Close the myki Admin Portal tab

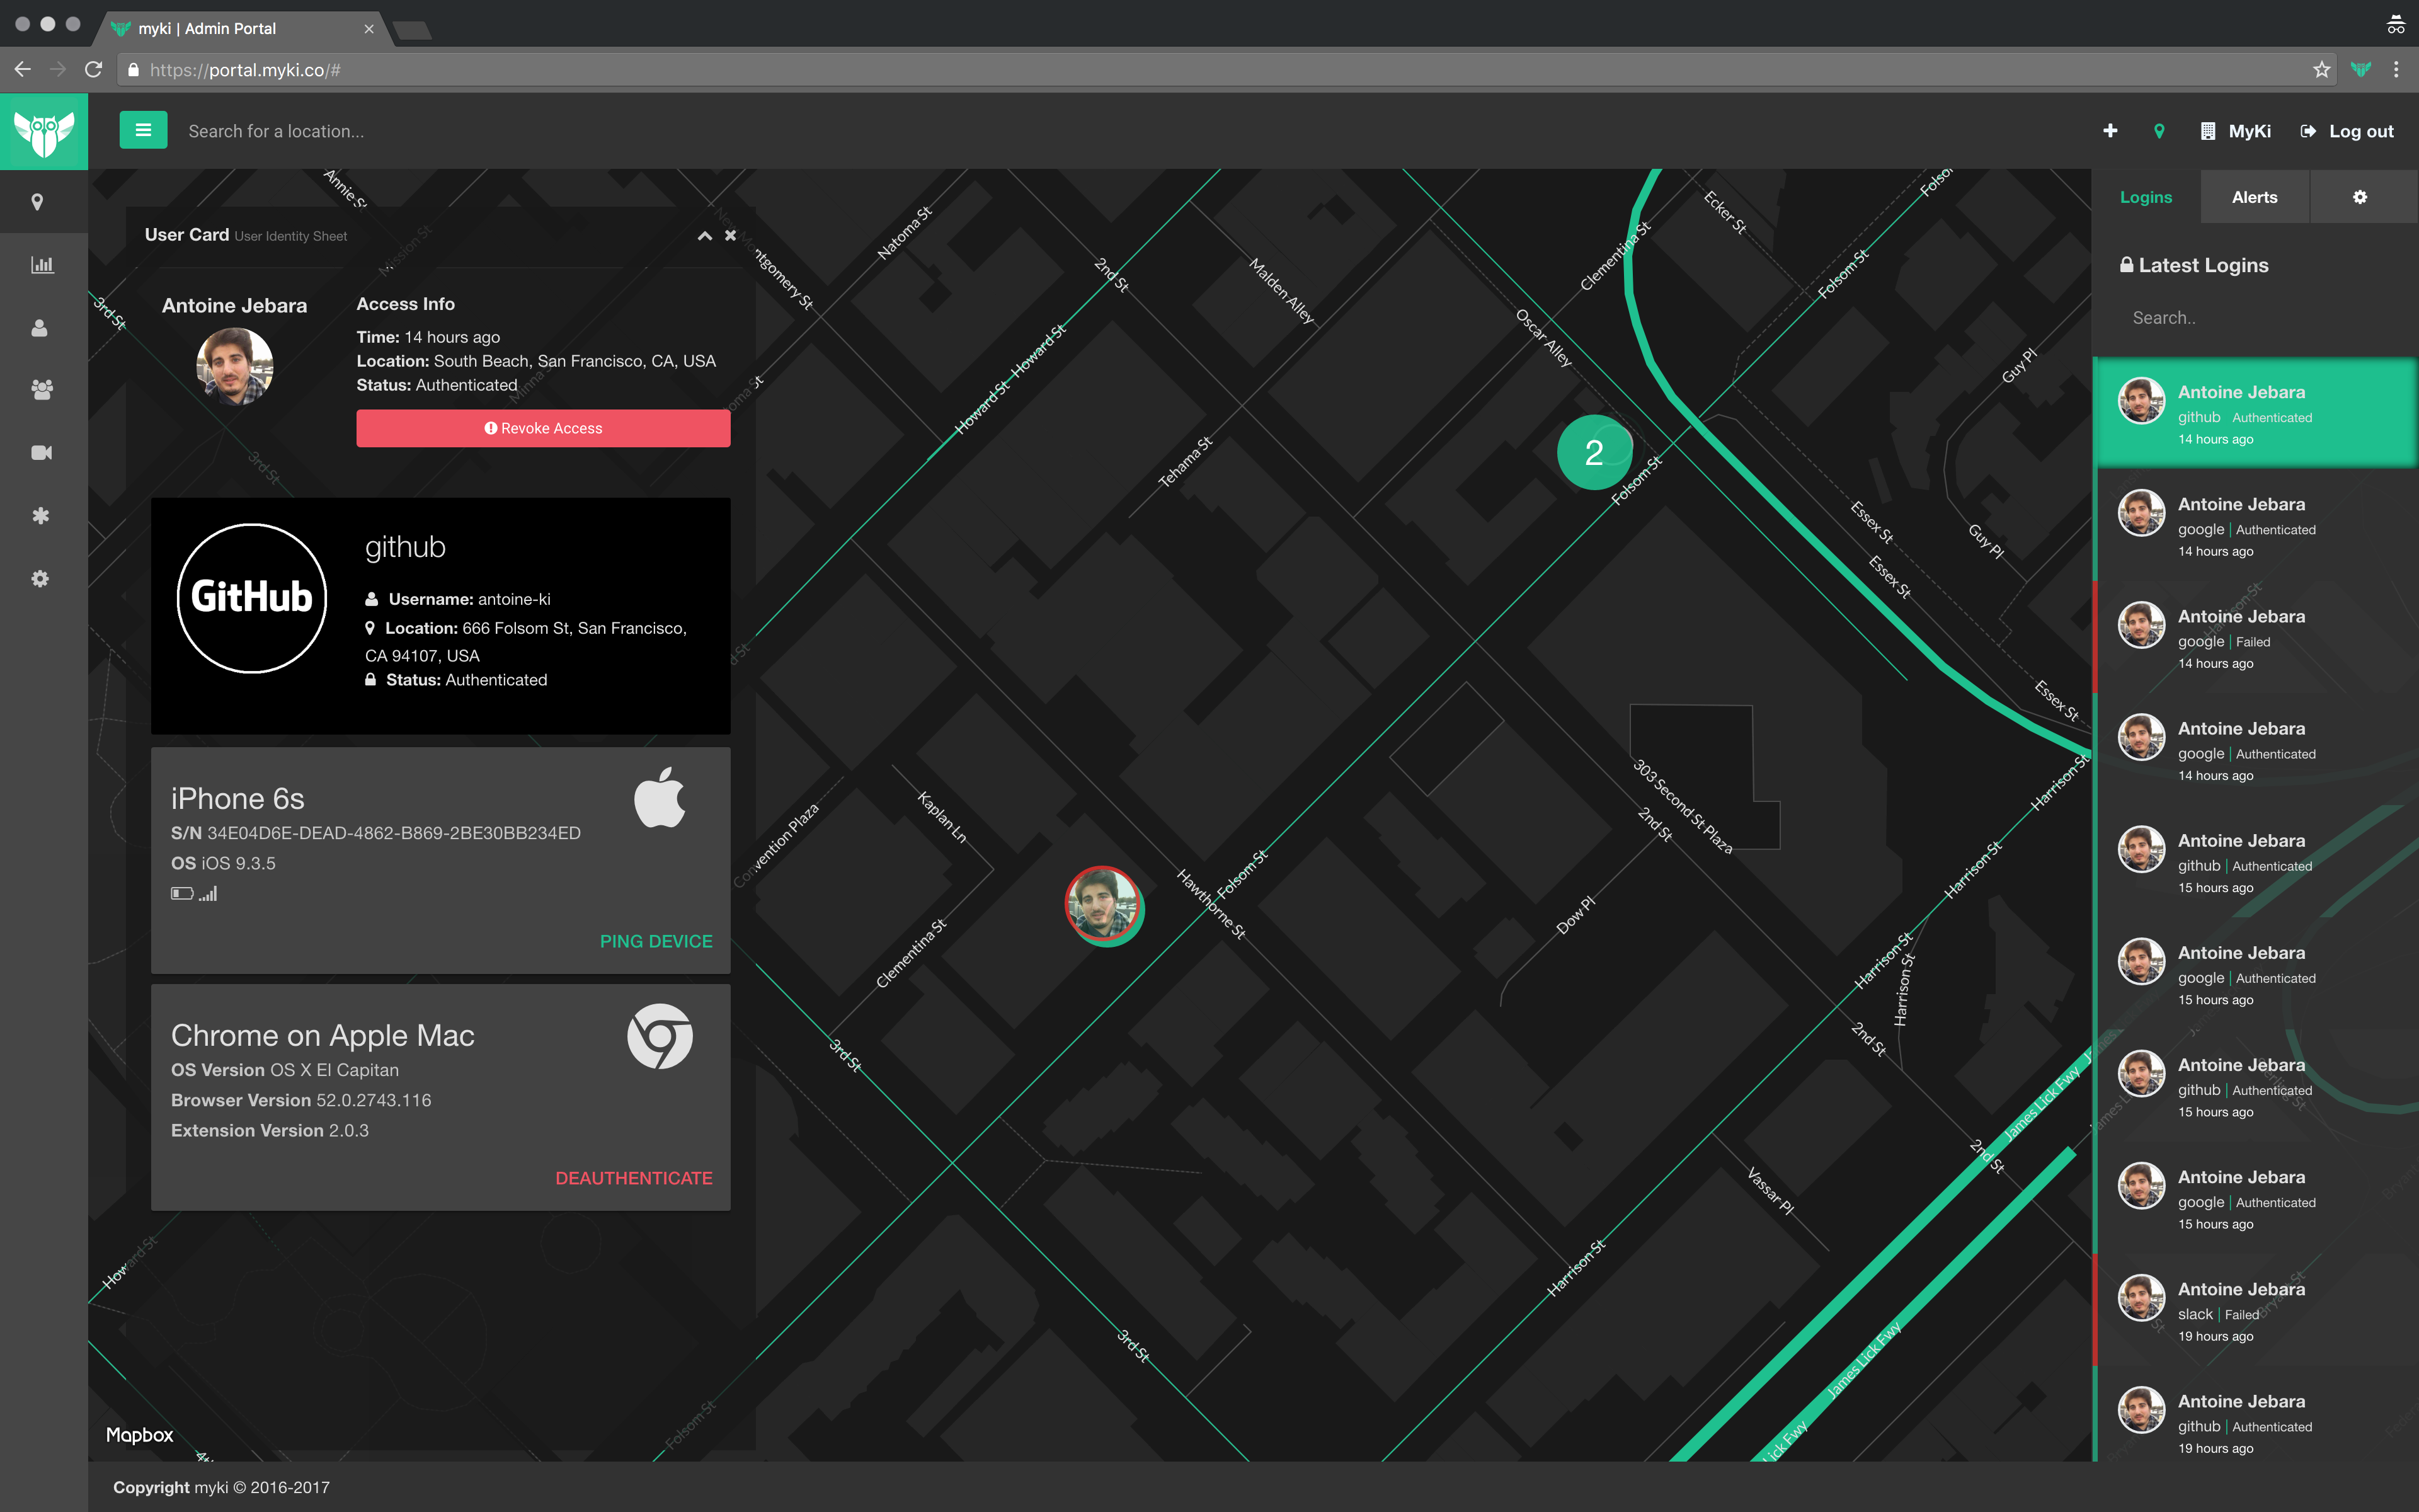coord(369,29)
